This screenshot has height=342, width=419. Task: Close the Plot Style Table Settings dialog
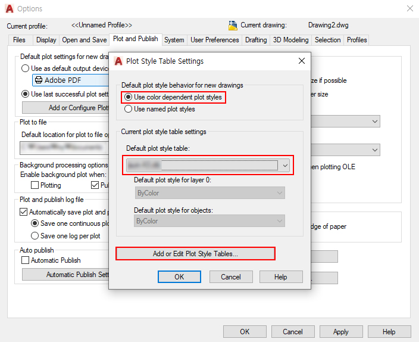tap(302, 61)
